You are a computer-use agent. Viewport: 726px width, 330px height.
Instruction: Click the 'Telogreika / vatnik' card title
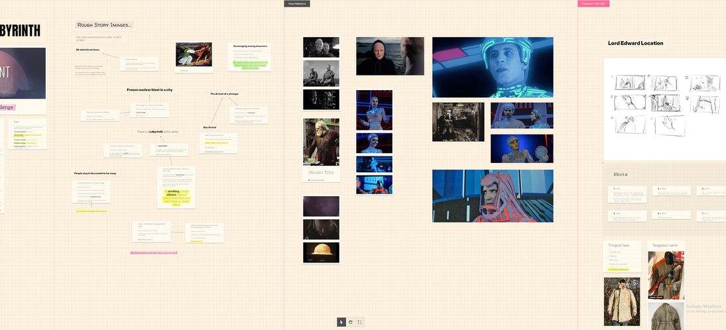click(666, 246)
